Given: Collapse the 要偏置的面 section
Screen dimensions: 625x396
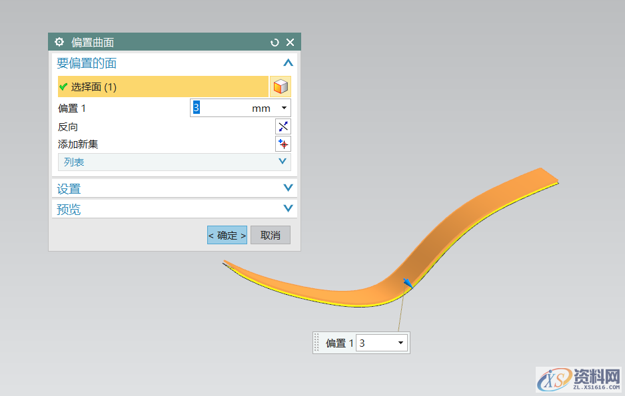Looking at the screenshot, I should pos(288,63).
